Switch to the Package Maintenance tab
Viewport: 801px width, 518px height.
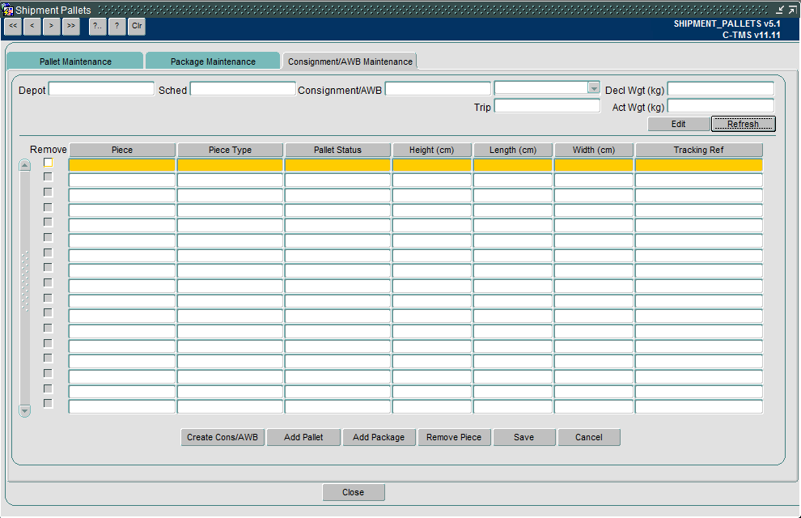click(213, 62)
